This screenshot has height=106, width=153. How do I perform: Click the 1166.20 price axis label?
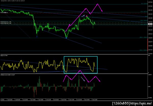150,14
